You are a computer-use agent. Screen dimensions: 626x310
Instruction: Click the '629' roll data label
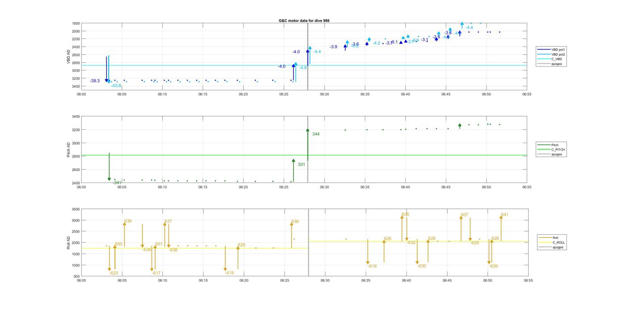(x=241, y=245)
